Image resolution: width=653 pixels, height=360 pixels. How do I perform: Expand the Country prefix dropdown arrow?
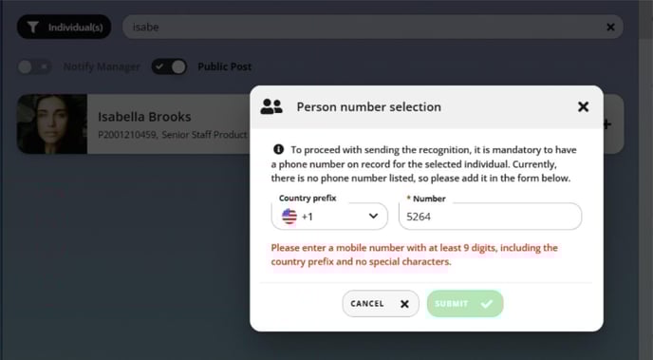coord(373,216)
